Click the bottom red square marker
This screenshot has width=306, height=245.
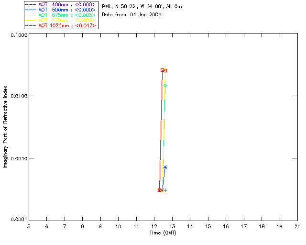tap(159, 190)
